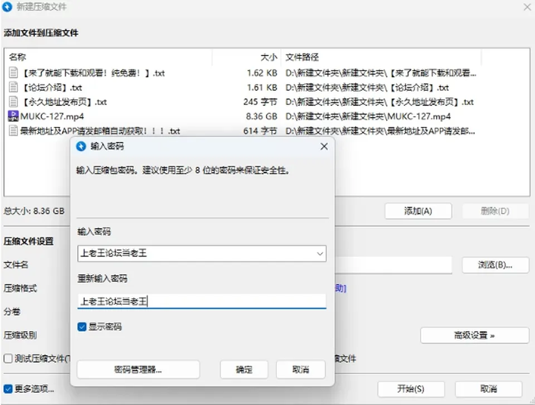
Task: Sort by the 名称 column header
Action: point(18,57)
